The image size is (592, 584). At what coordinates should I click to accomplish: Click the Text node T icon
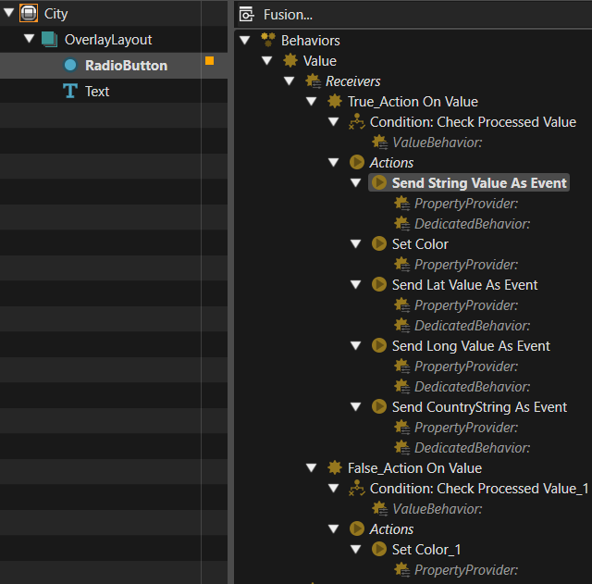coord(70,91)
